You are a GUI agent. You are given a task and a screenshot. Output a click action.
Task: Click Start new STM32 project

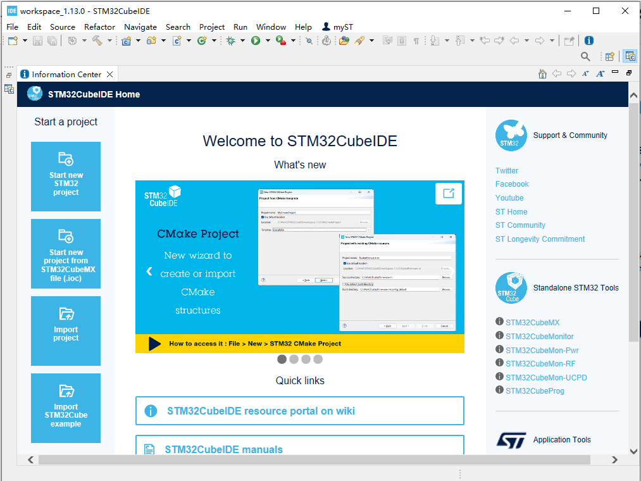pyautogui.click(x=65, y=176)
